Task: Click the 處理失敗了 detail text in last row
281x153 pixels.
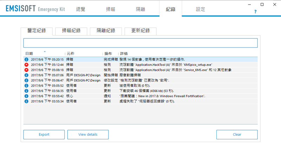Action: point(147,101)
